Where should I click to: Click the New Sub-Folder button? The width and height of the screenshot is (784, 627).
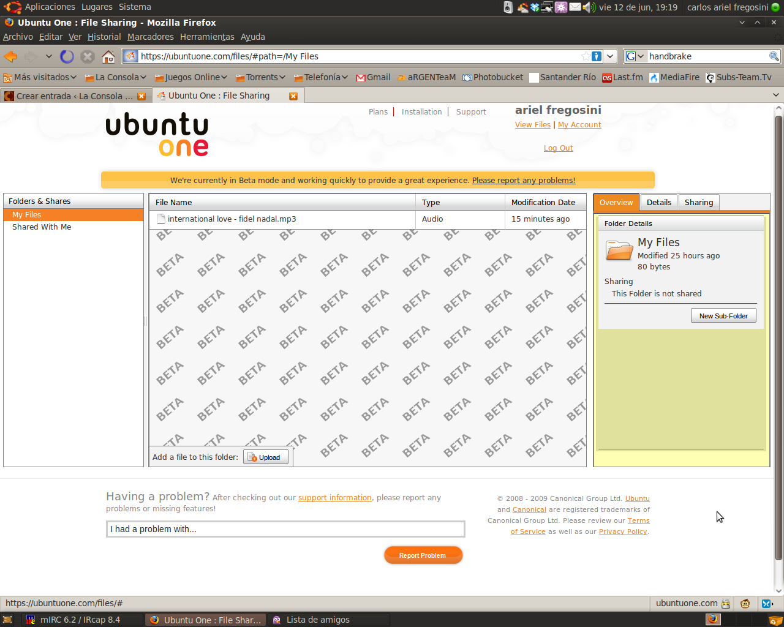(x=724, y=316)
